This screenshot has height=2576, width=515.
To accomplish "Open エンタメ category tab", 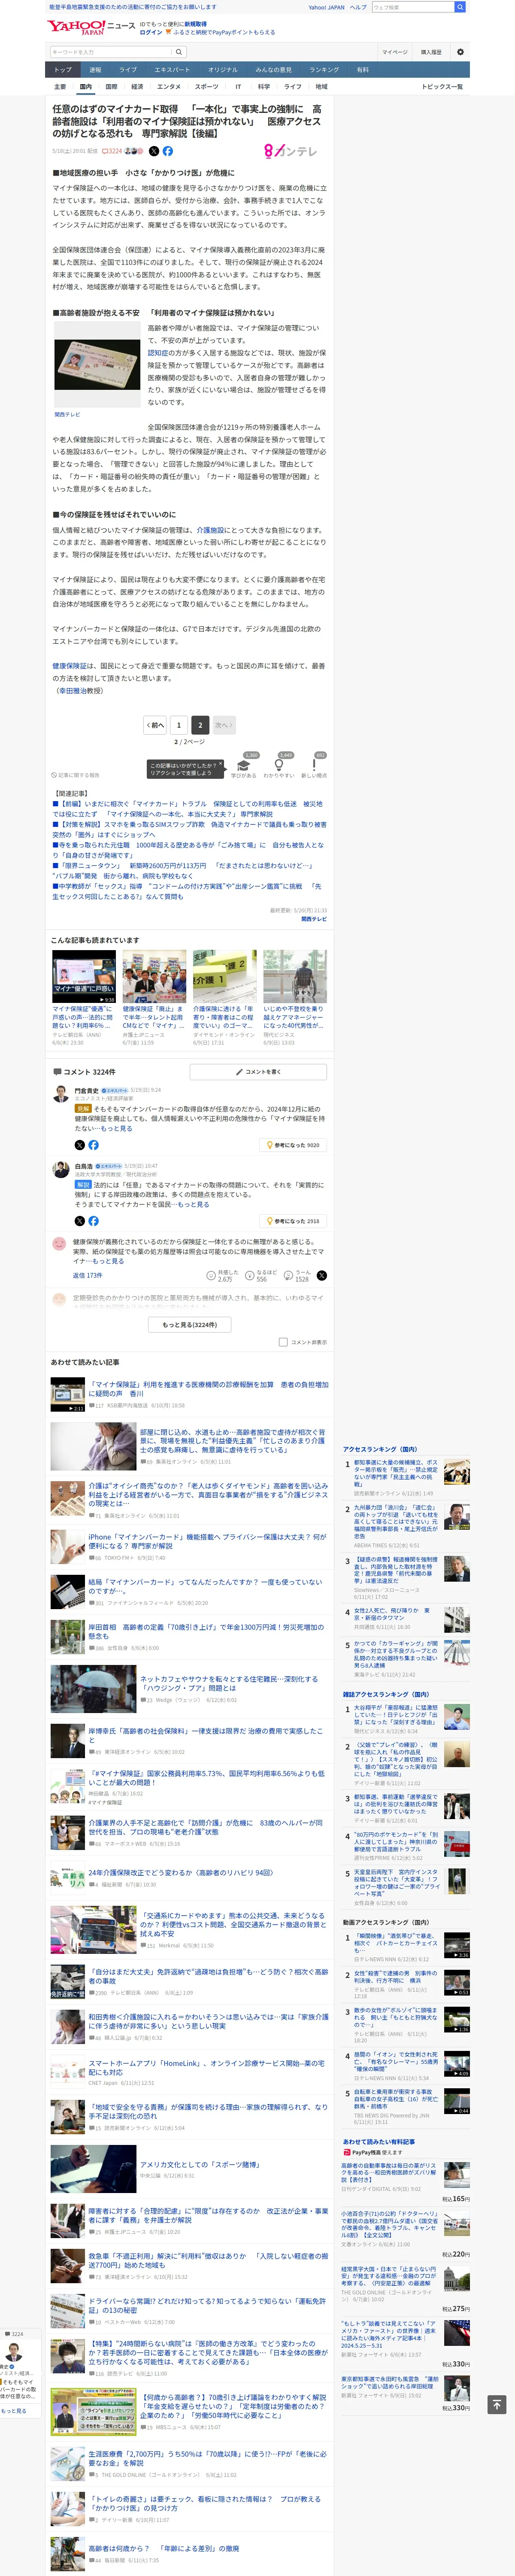I will coord(169,87).
